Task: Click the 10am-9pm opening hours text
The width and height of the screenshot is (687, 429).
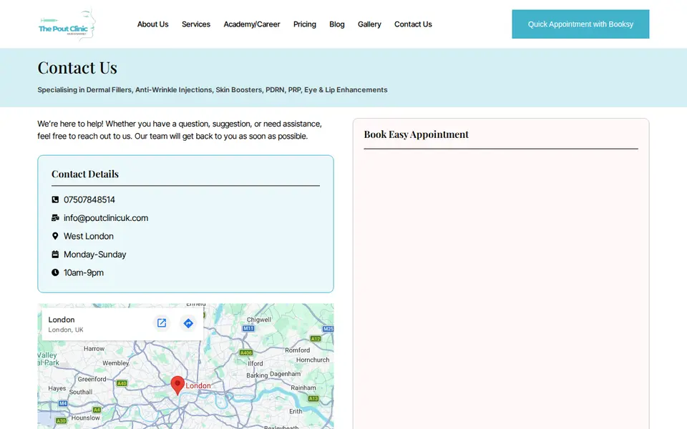Action: pos(84,272)
